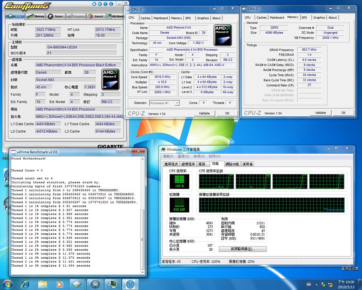Click the 4096 MBytes memory size value in CPU-Z
The width and height of the screenshot is (362, 290).
pyautogui.click(x=274, y=32)
